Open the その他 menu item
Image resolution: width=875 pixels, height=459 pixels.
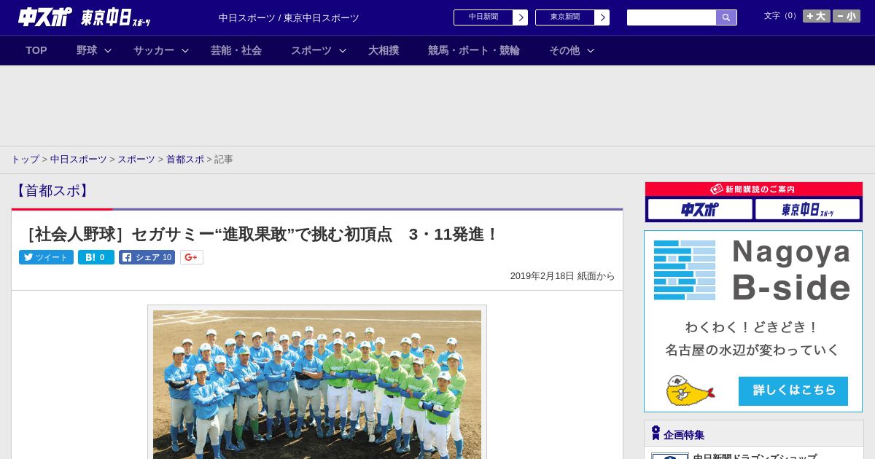(564, 50)
